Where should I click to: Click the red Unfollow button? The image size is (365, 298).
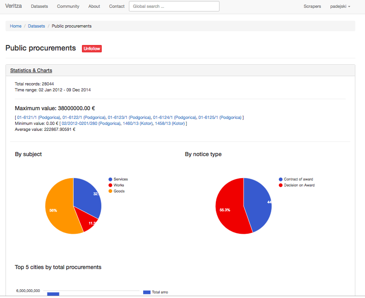pyautogui.click(x=92, y=49)
